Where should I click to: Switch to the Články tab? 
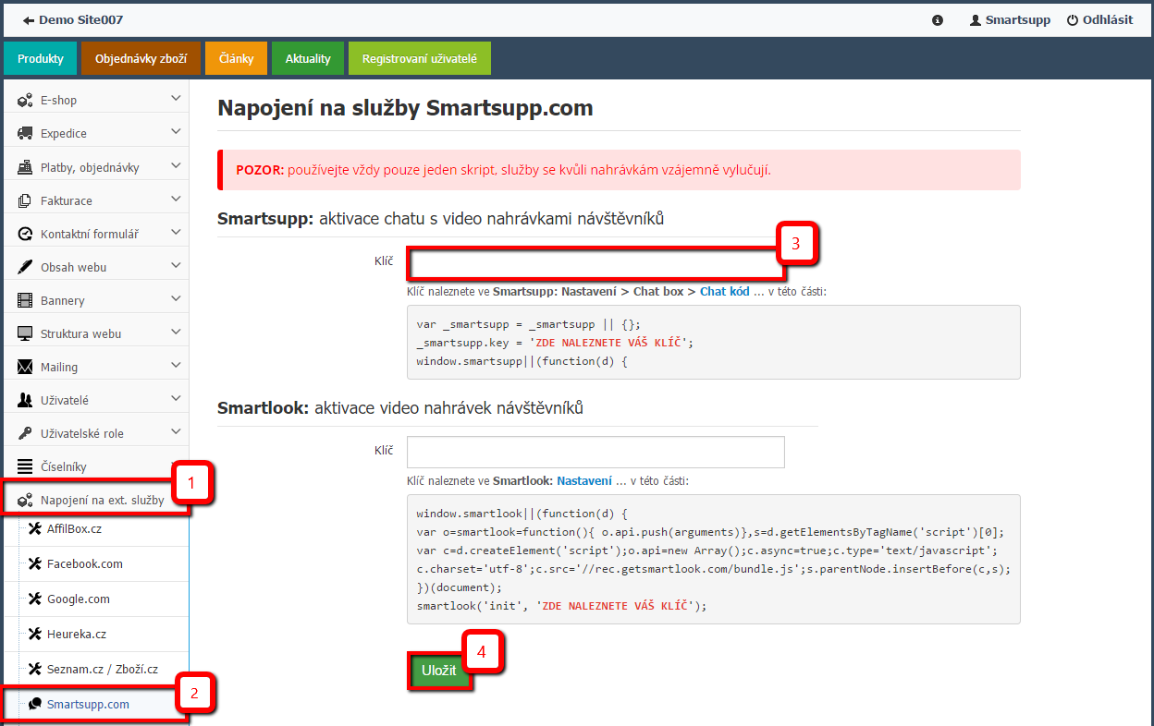click(x=236, y=58)
